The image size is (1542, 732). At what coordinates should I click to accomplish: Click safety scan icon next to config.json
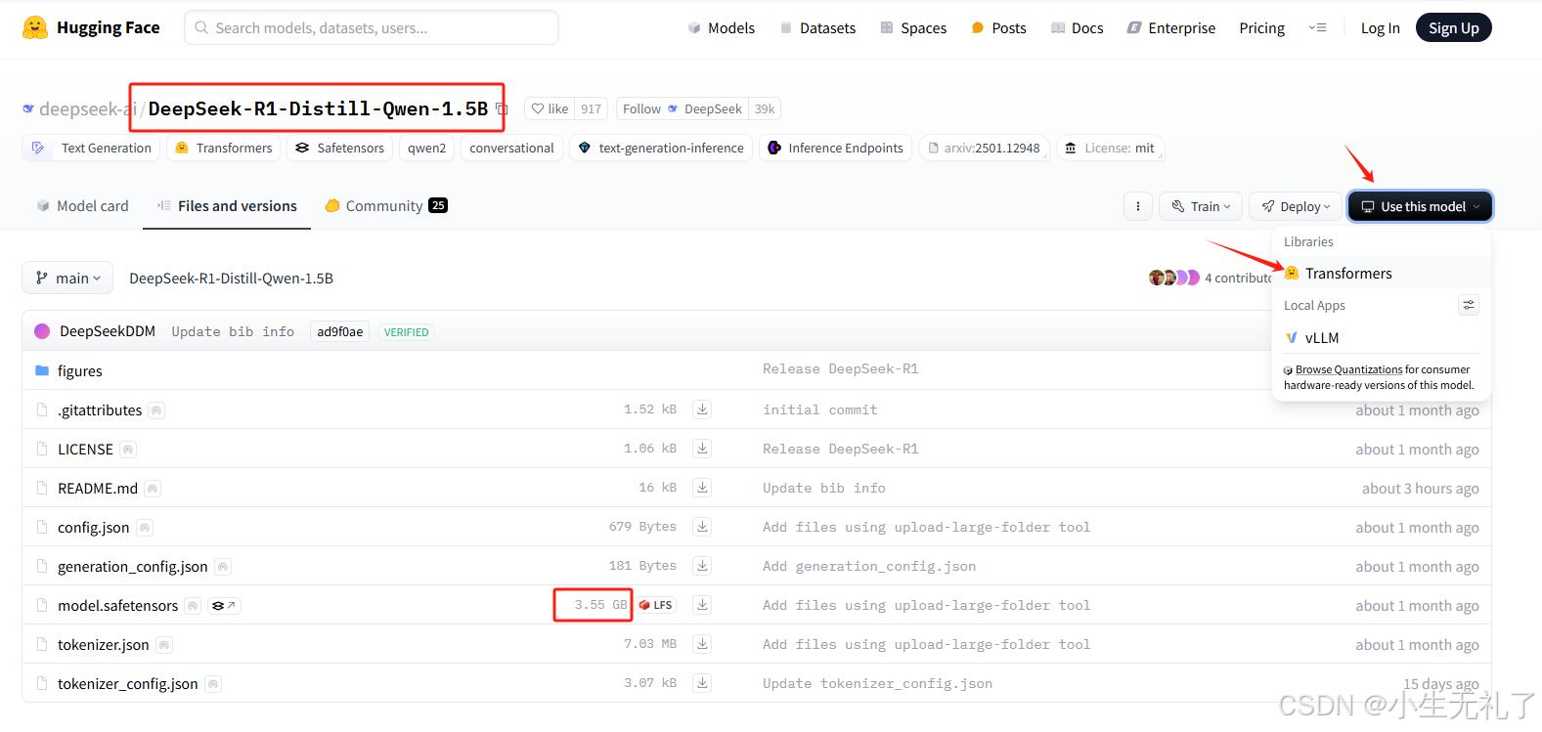145,528
